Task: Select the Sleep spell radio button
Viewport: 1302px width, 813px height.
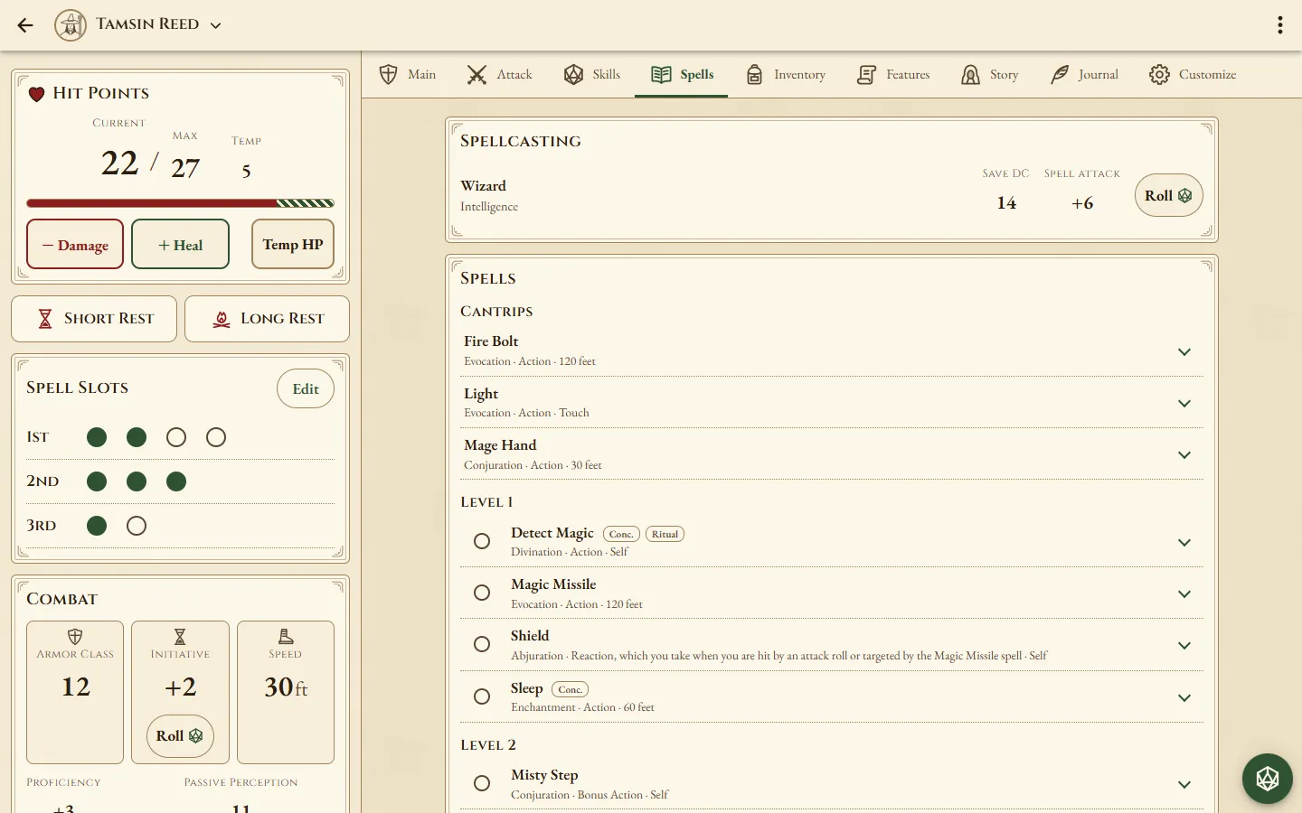Action: click(x=482, y=696)
